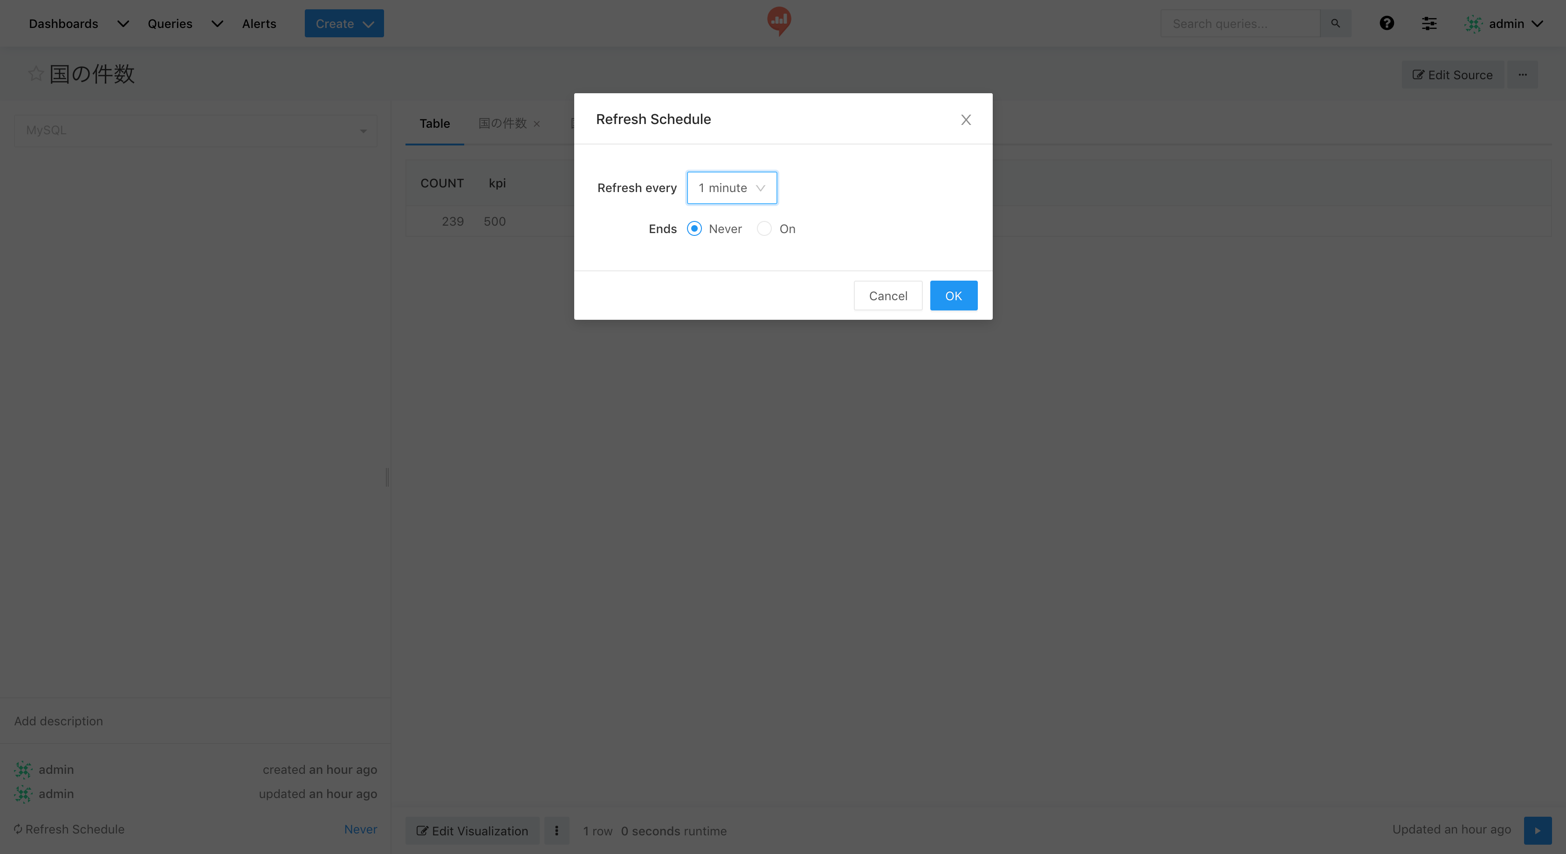Screen dimensions: 1566x854
Task: Open the settings sliders icon
Action: pyautogui.click(x=1429, y=23)
